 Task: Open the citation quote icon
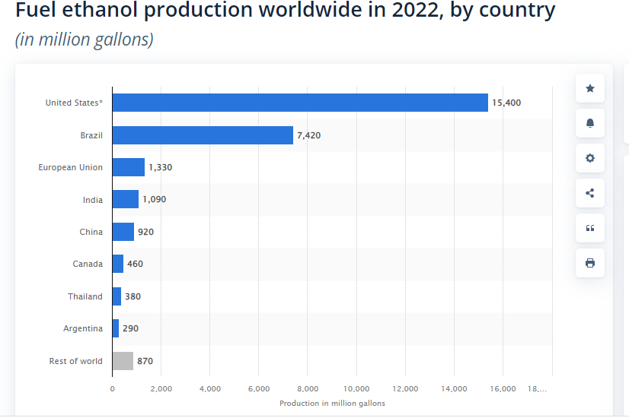[589, 228]
